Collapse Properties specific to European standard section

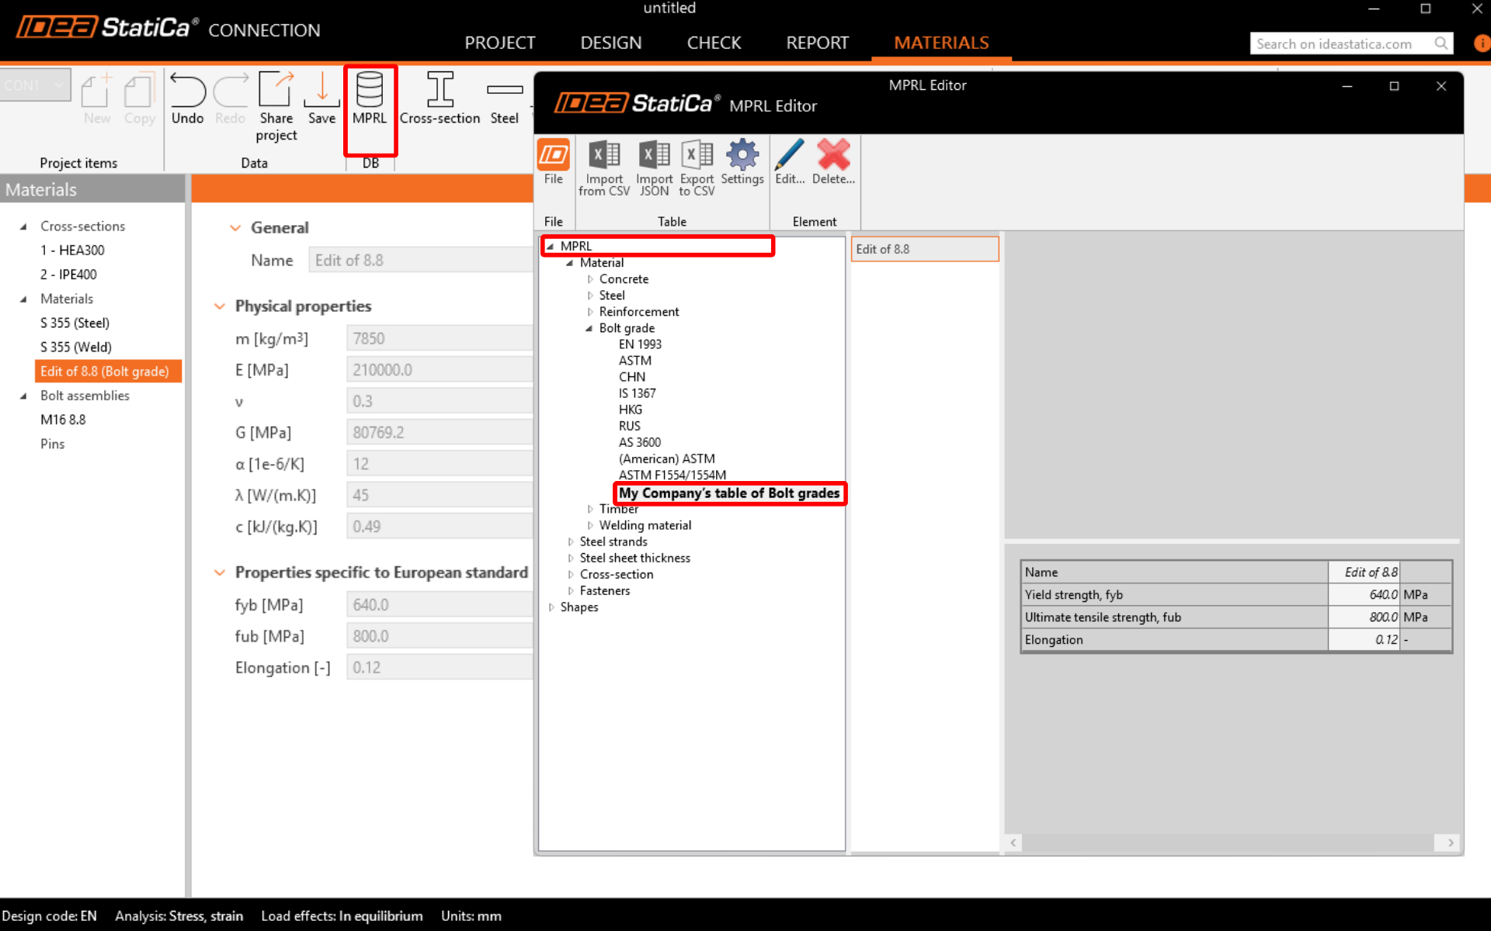[220, 573]
